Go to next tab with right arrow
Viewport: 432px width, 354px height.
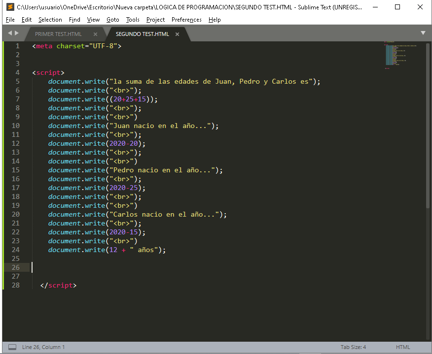(x=17, y=33)
